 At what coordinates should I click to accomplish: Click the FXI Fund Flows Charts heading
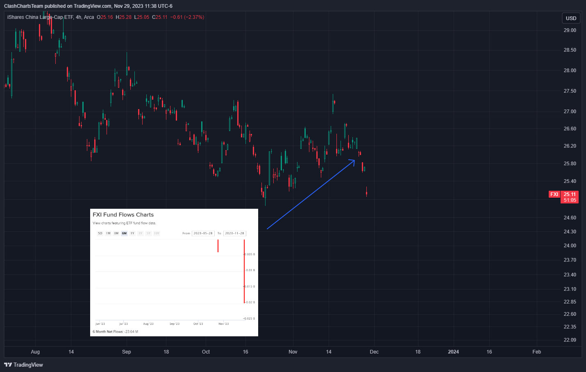click(x=123, y=215)
